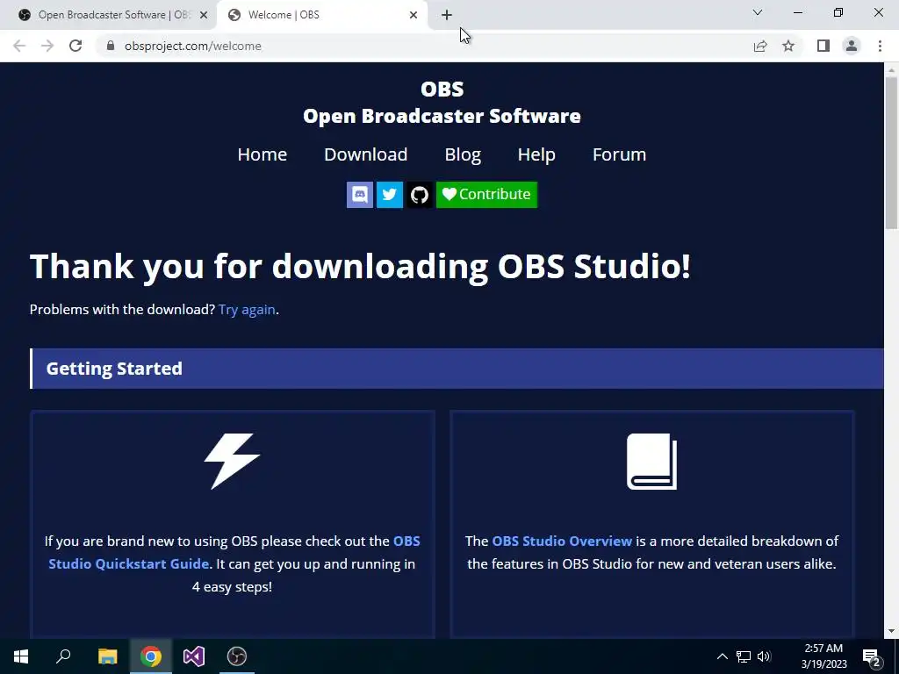899x674 pixels.
Task: Open the Chrome profile menu
Action: point(852,46)
